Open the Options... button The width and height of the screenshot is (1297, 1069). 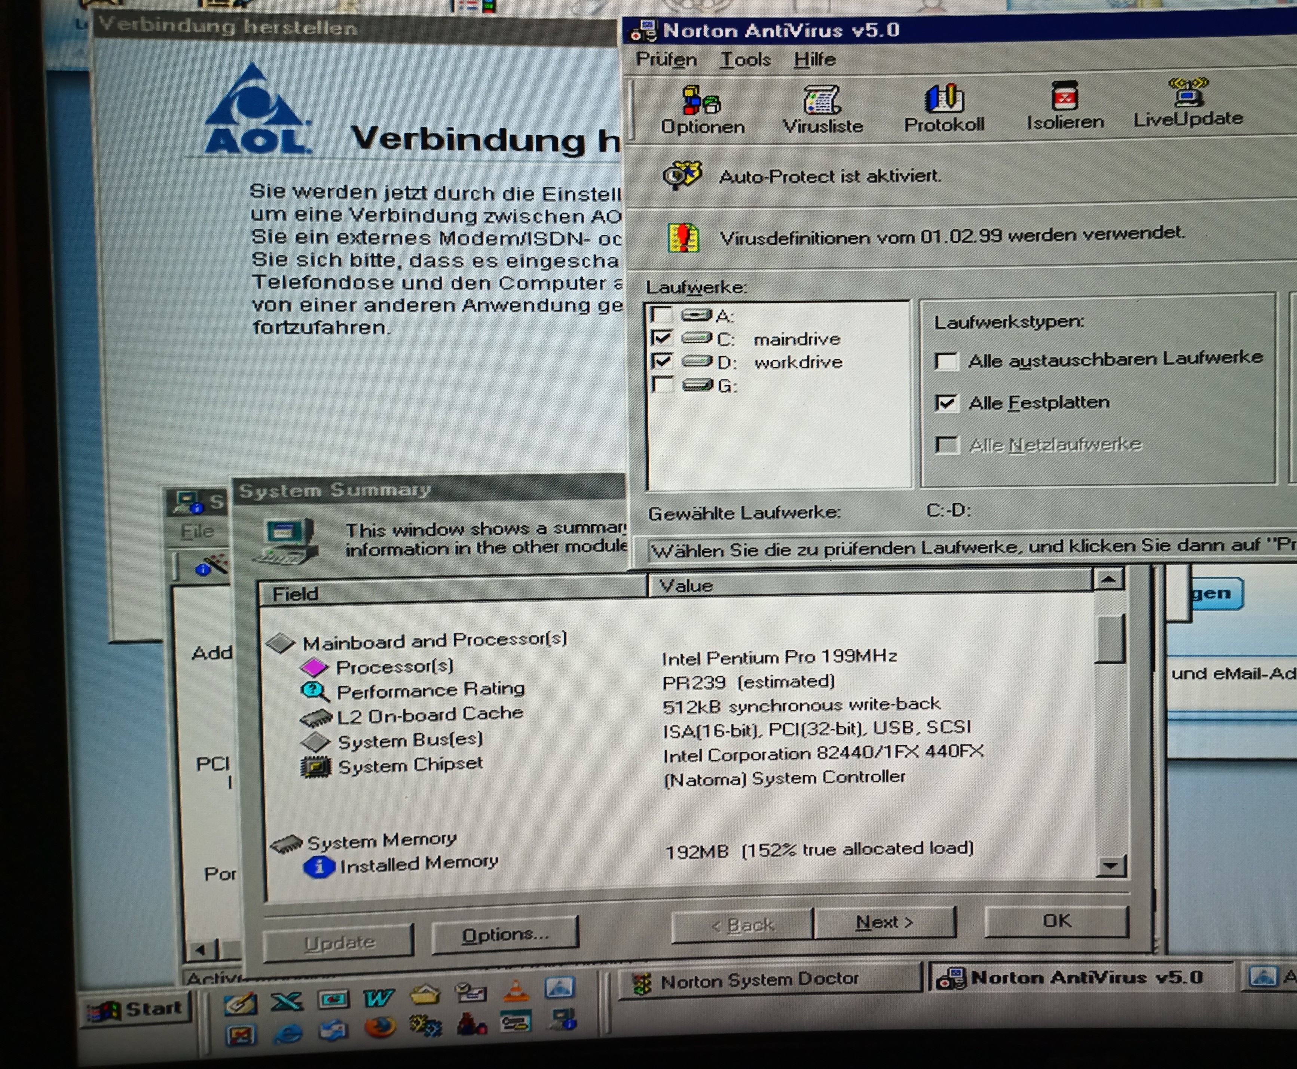coord(505,935)
